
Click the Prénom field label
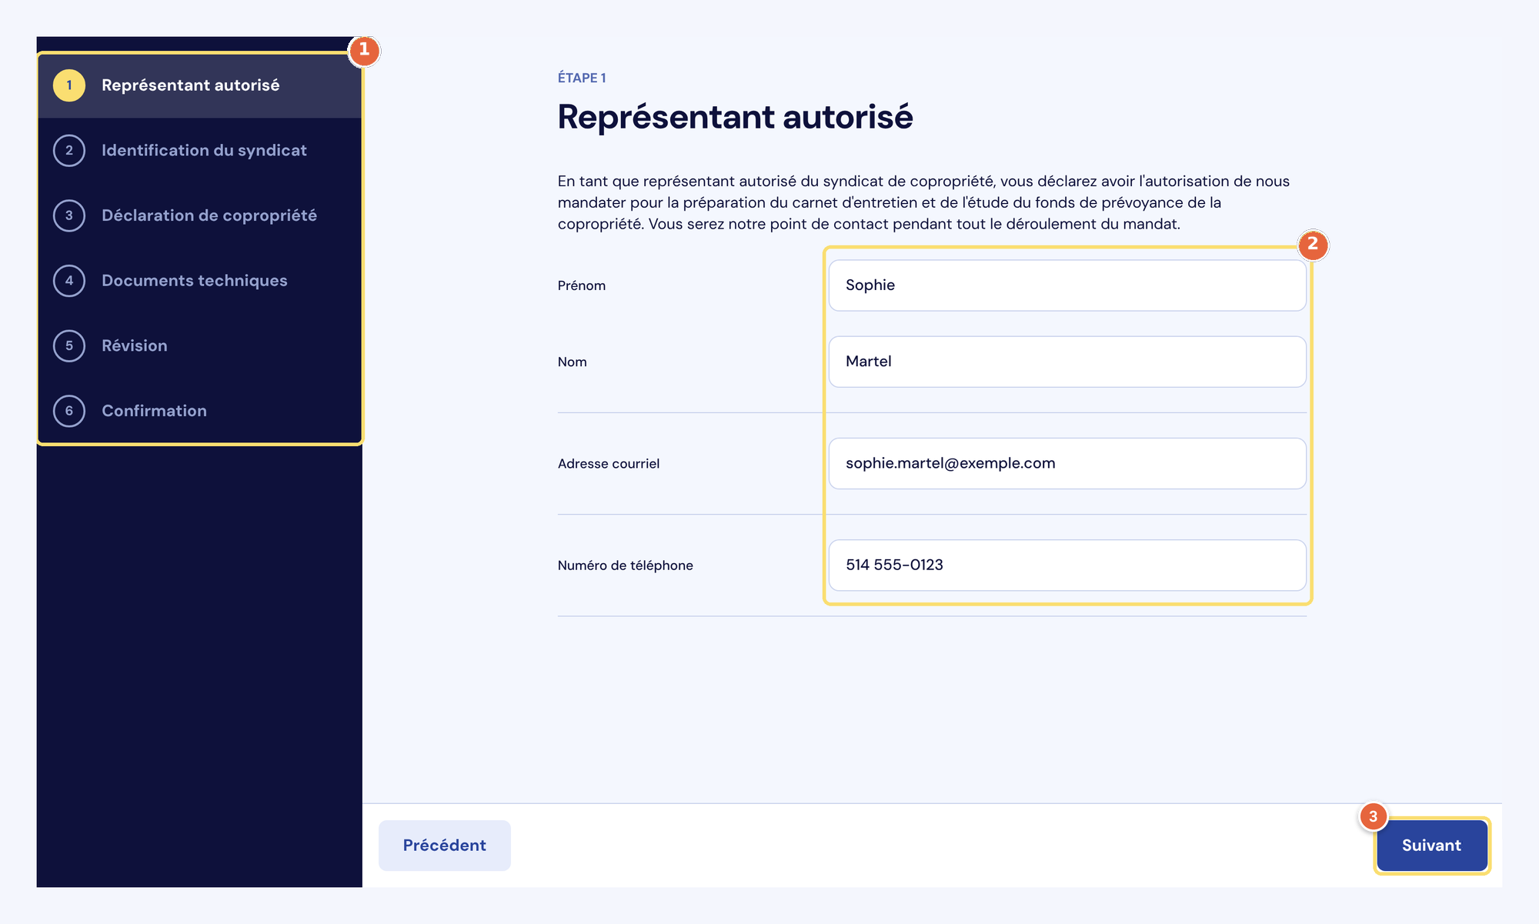point(582,285)
